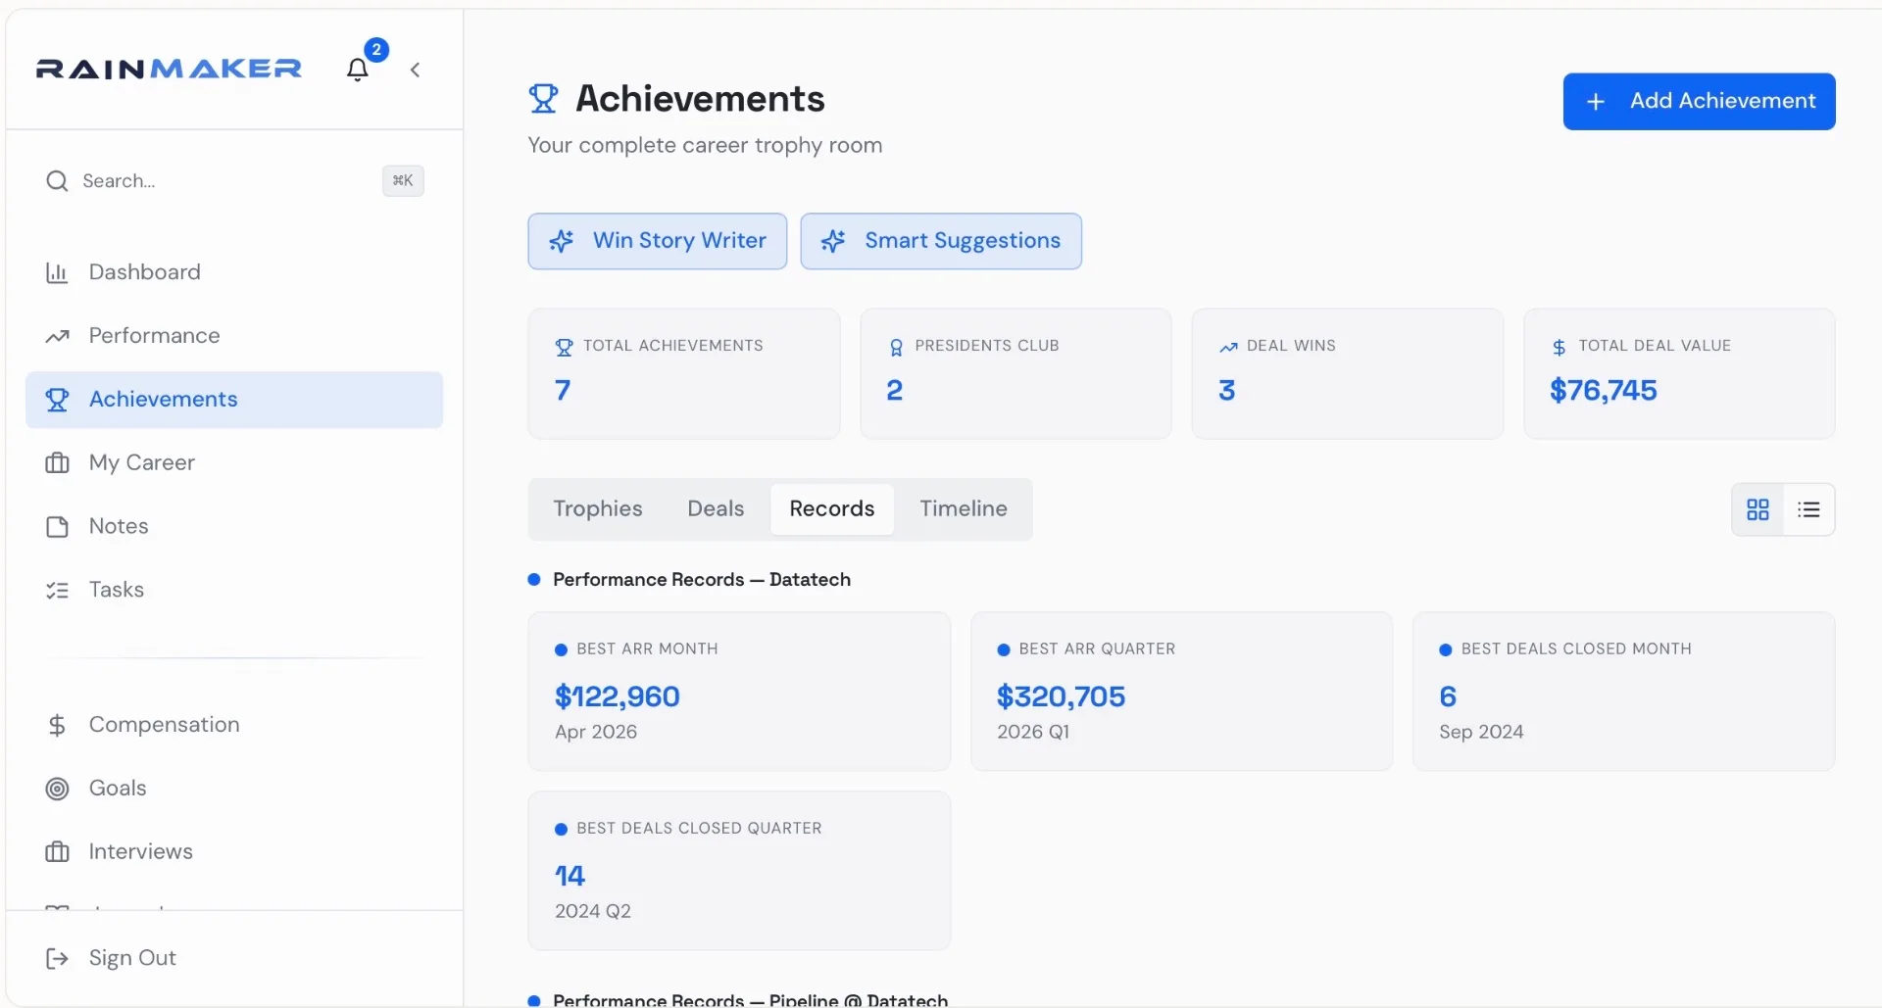Screen dimensions: 1882x1008
Task: Click the Tasks checklist icon
Action: click(x=57, y=591)
